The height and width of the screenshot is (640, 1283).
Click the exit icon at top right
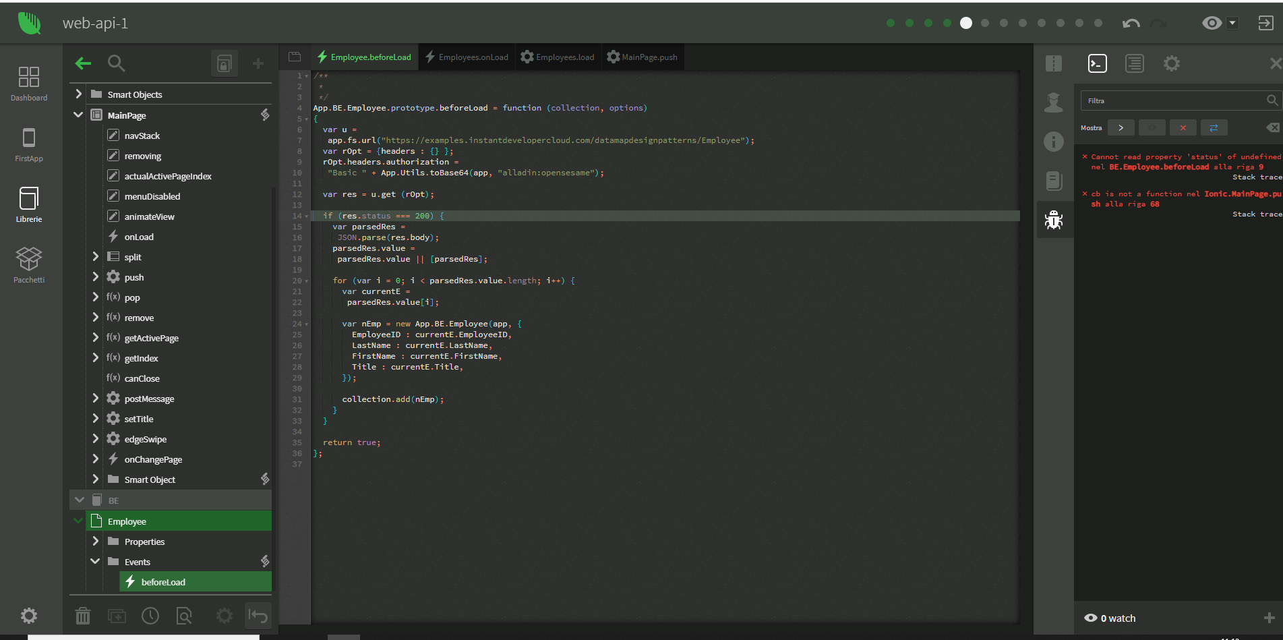tap(1265, 23)
